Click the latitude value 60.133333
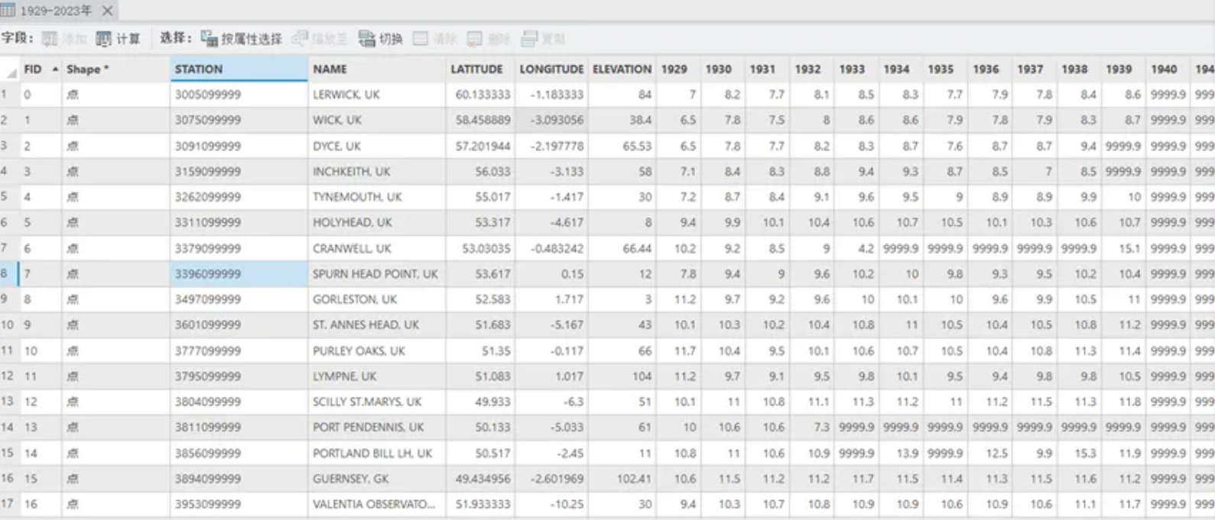 coord(480,95)
